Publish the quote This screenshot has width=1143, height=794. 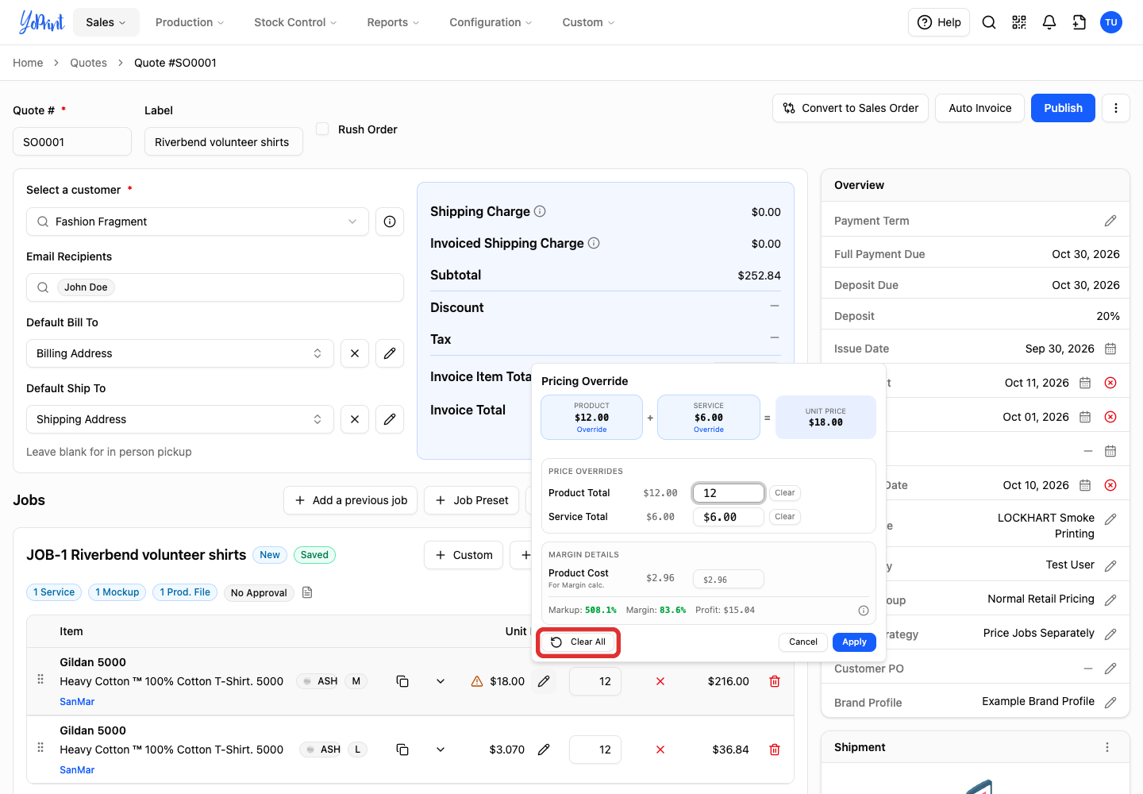1063,108
